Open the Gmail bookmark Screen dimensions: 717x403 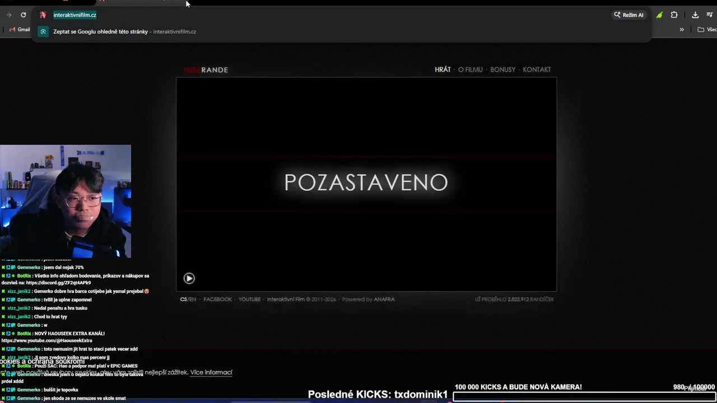20,30
